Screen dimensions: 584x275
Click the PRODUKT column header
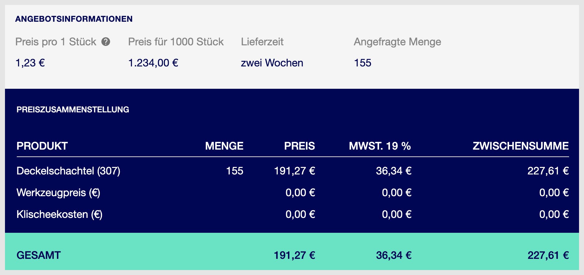pos(42,146)
